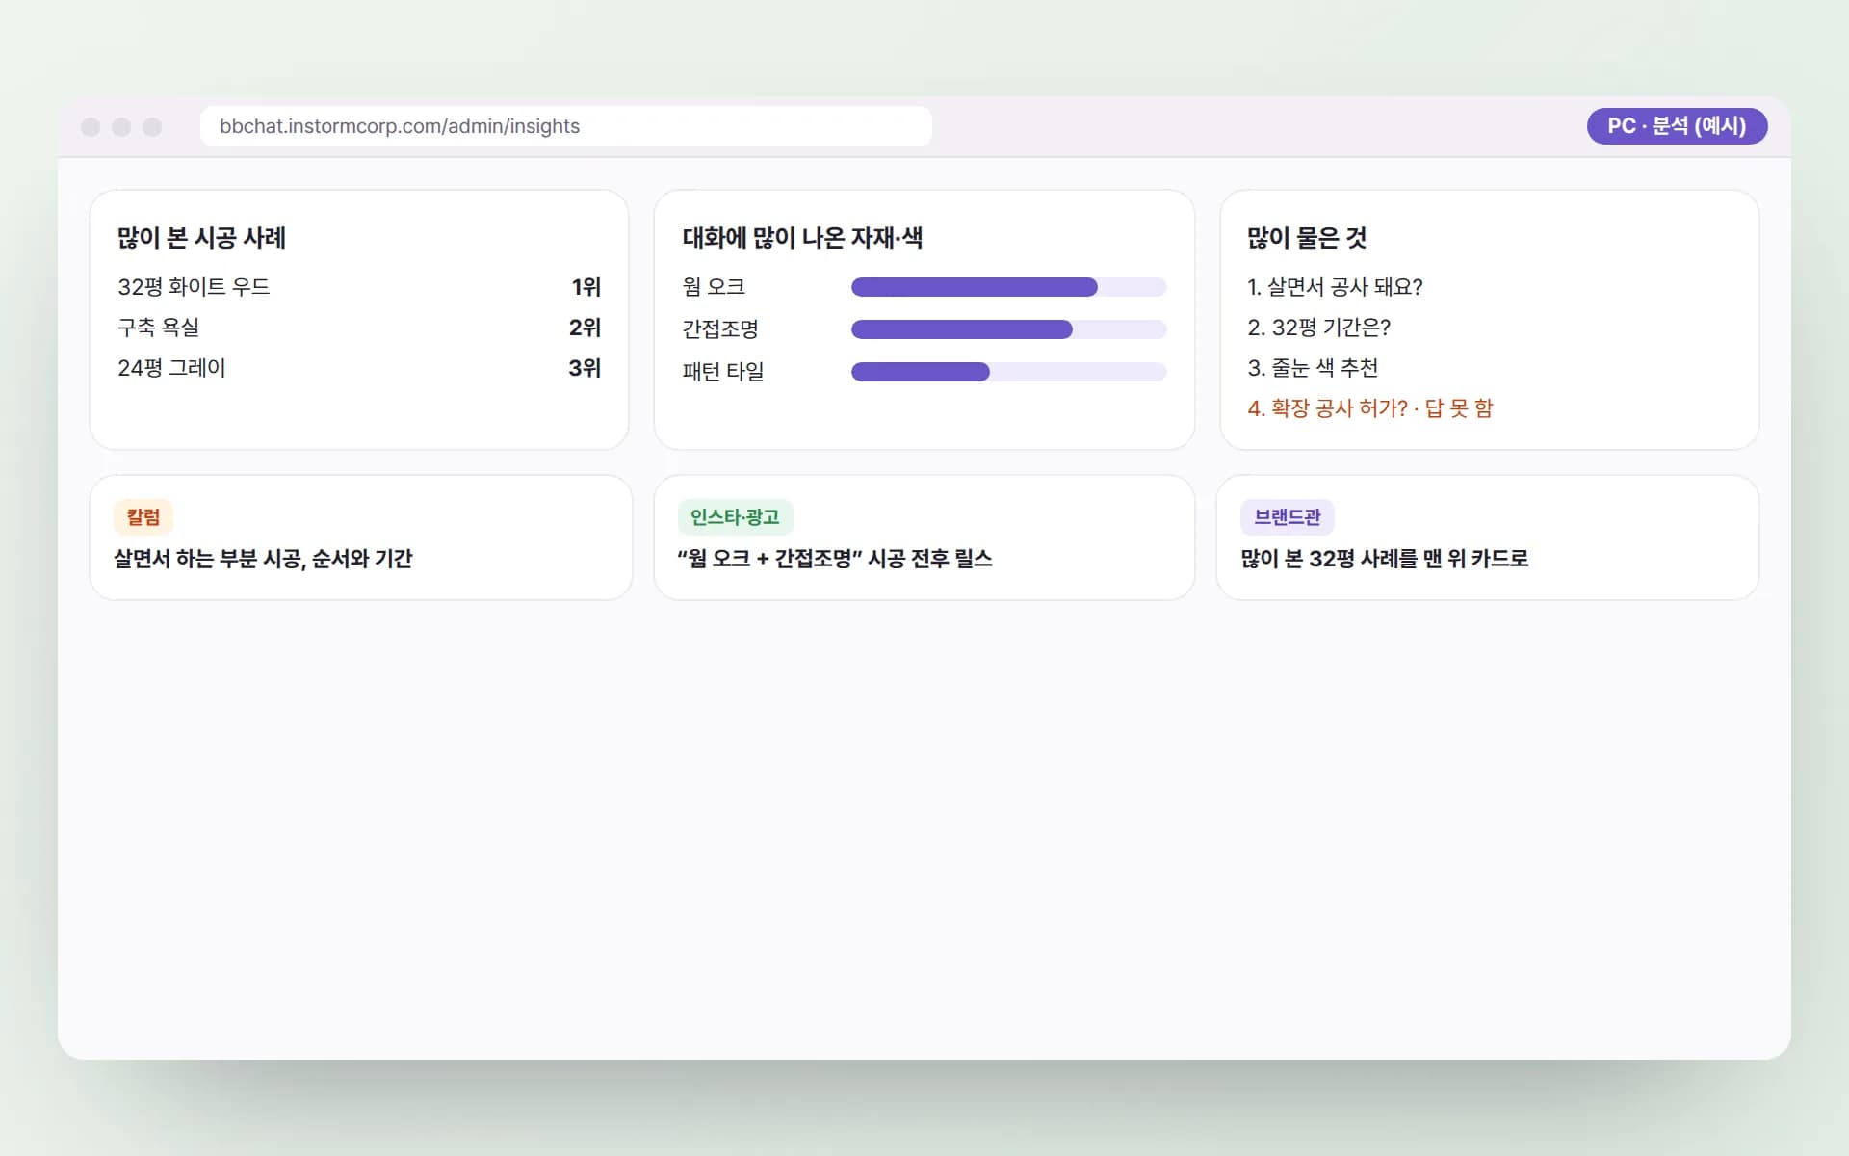The height and width of the screenshot is (1156, 1849).
Task: Click the 인스타·광고 tag badge
Action: pyautogui.click(x=735, y=517)
